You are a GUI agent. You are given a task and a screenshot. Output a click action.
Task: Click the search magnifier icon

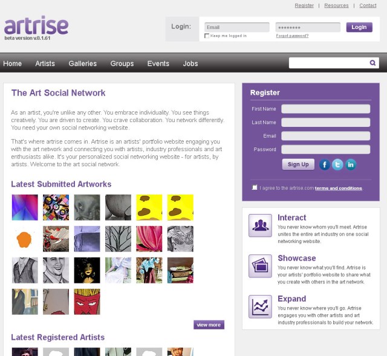[372, 63]
